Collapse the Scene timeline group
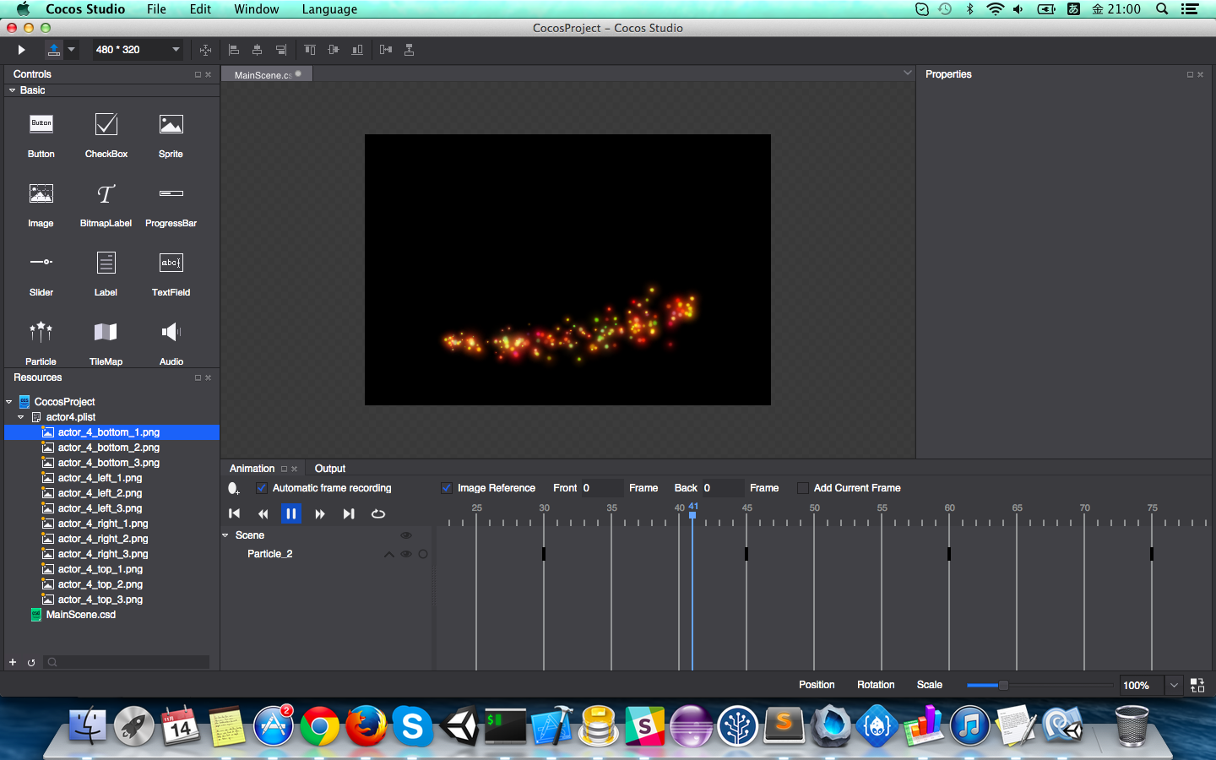 point(225,535)
